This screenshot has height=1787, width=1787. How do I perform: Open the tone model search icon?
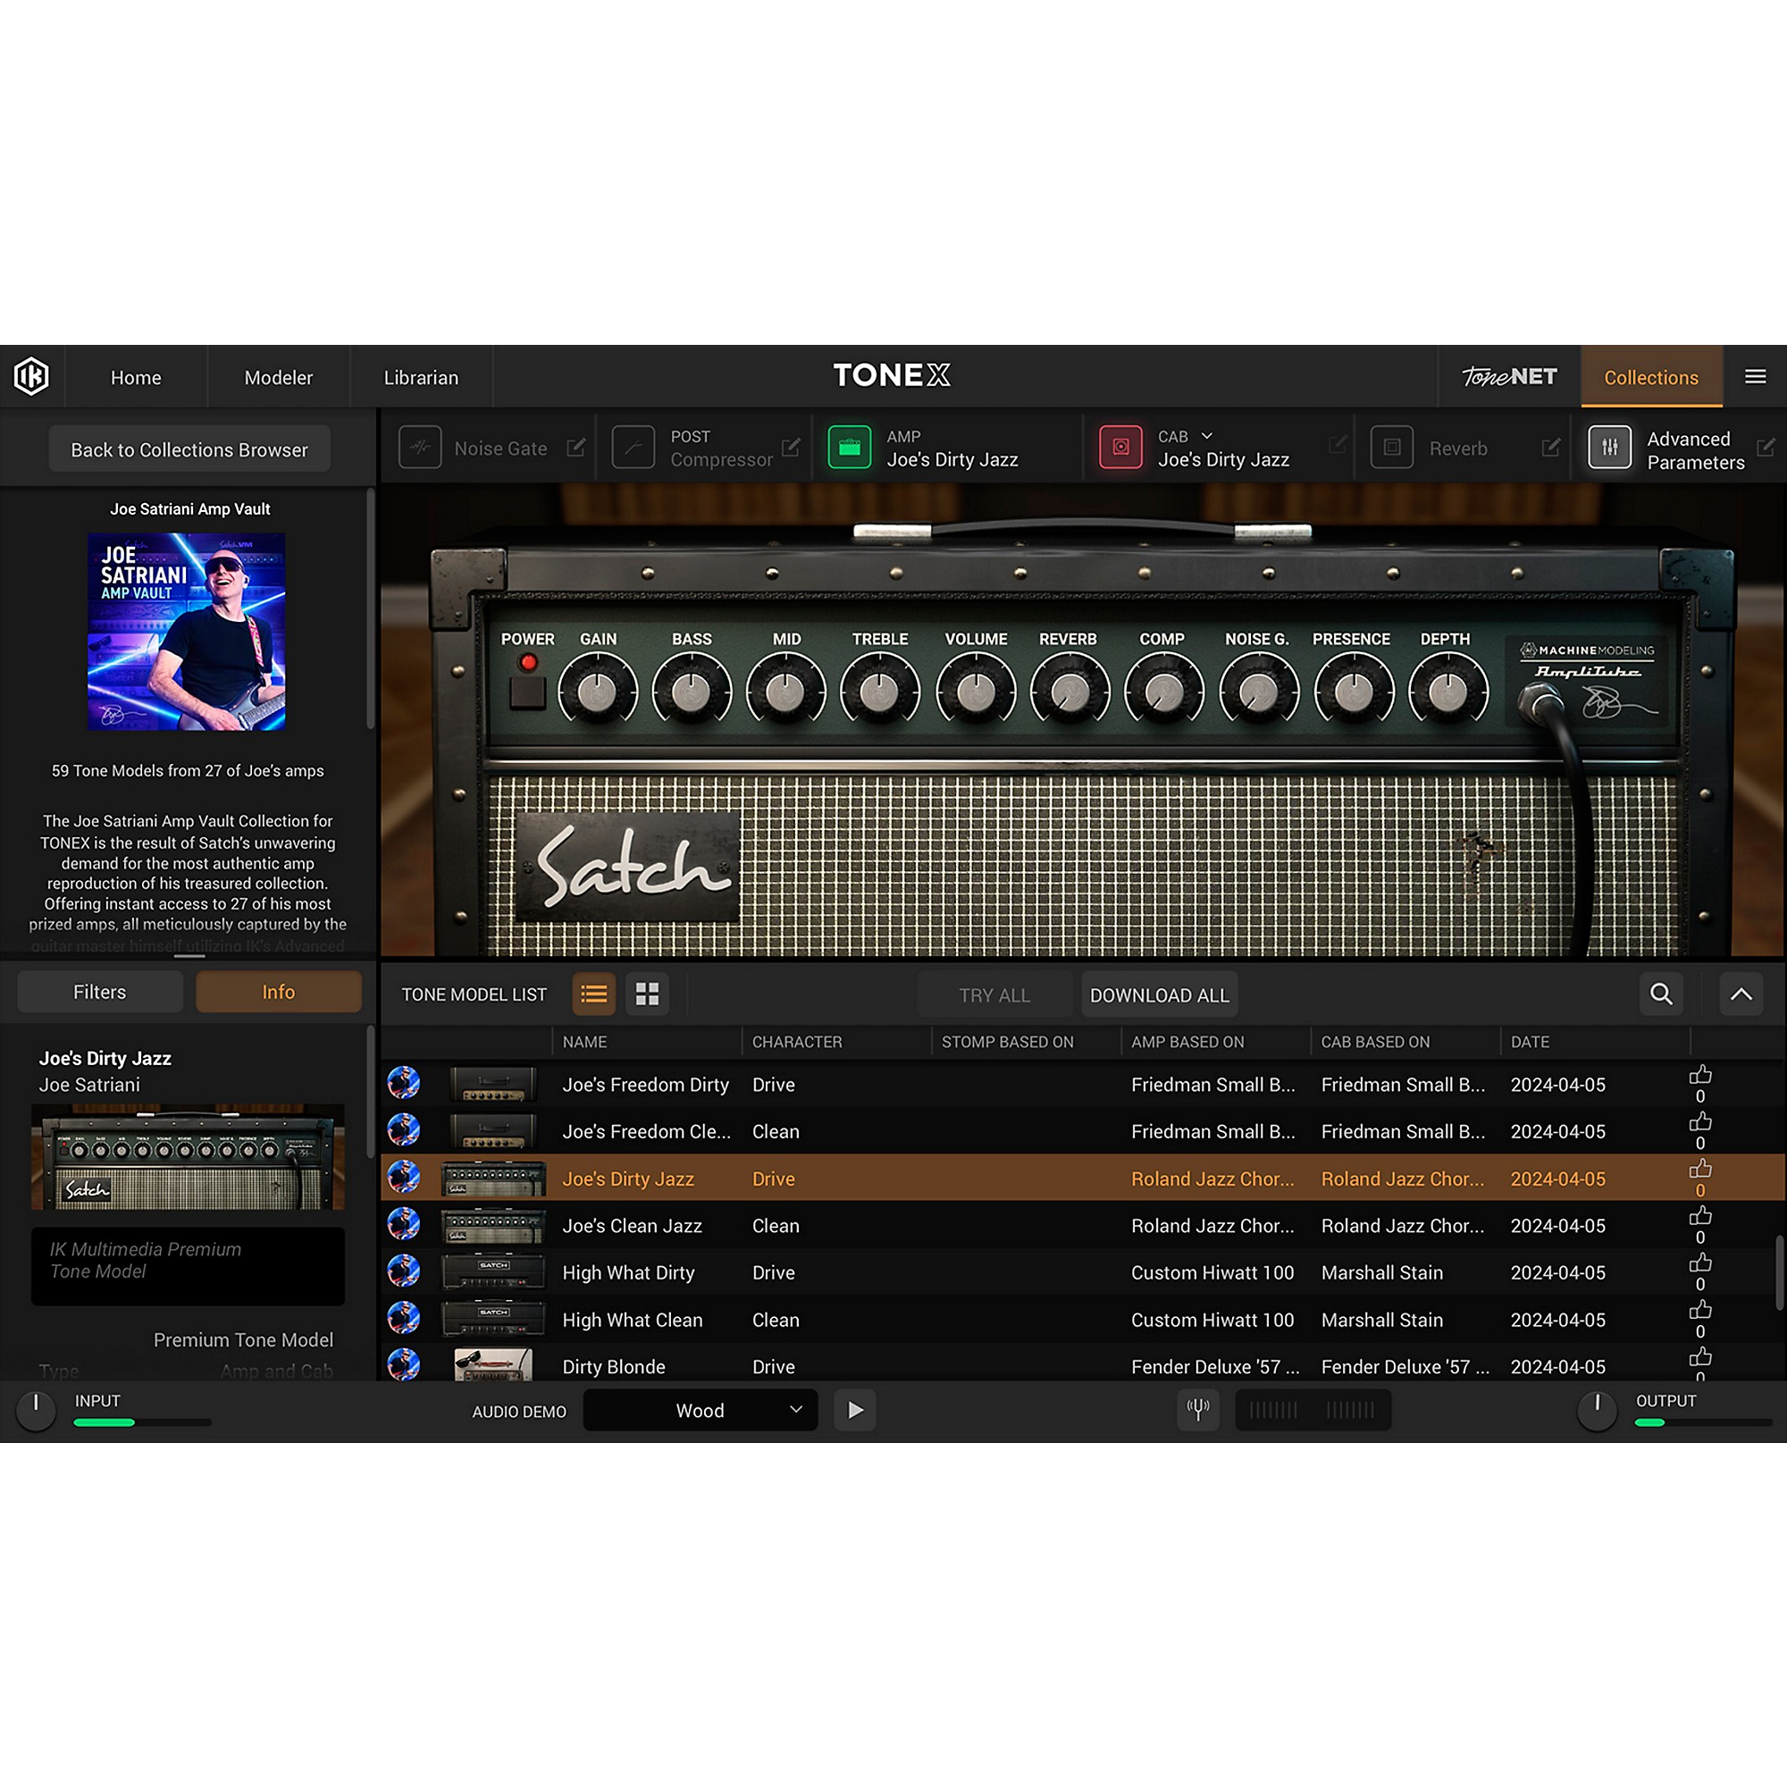point(1661,994)
